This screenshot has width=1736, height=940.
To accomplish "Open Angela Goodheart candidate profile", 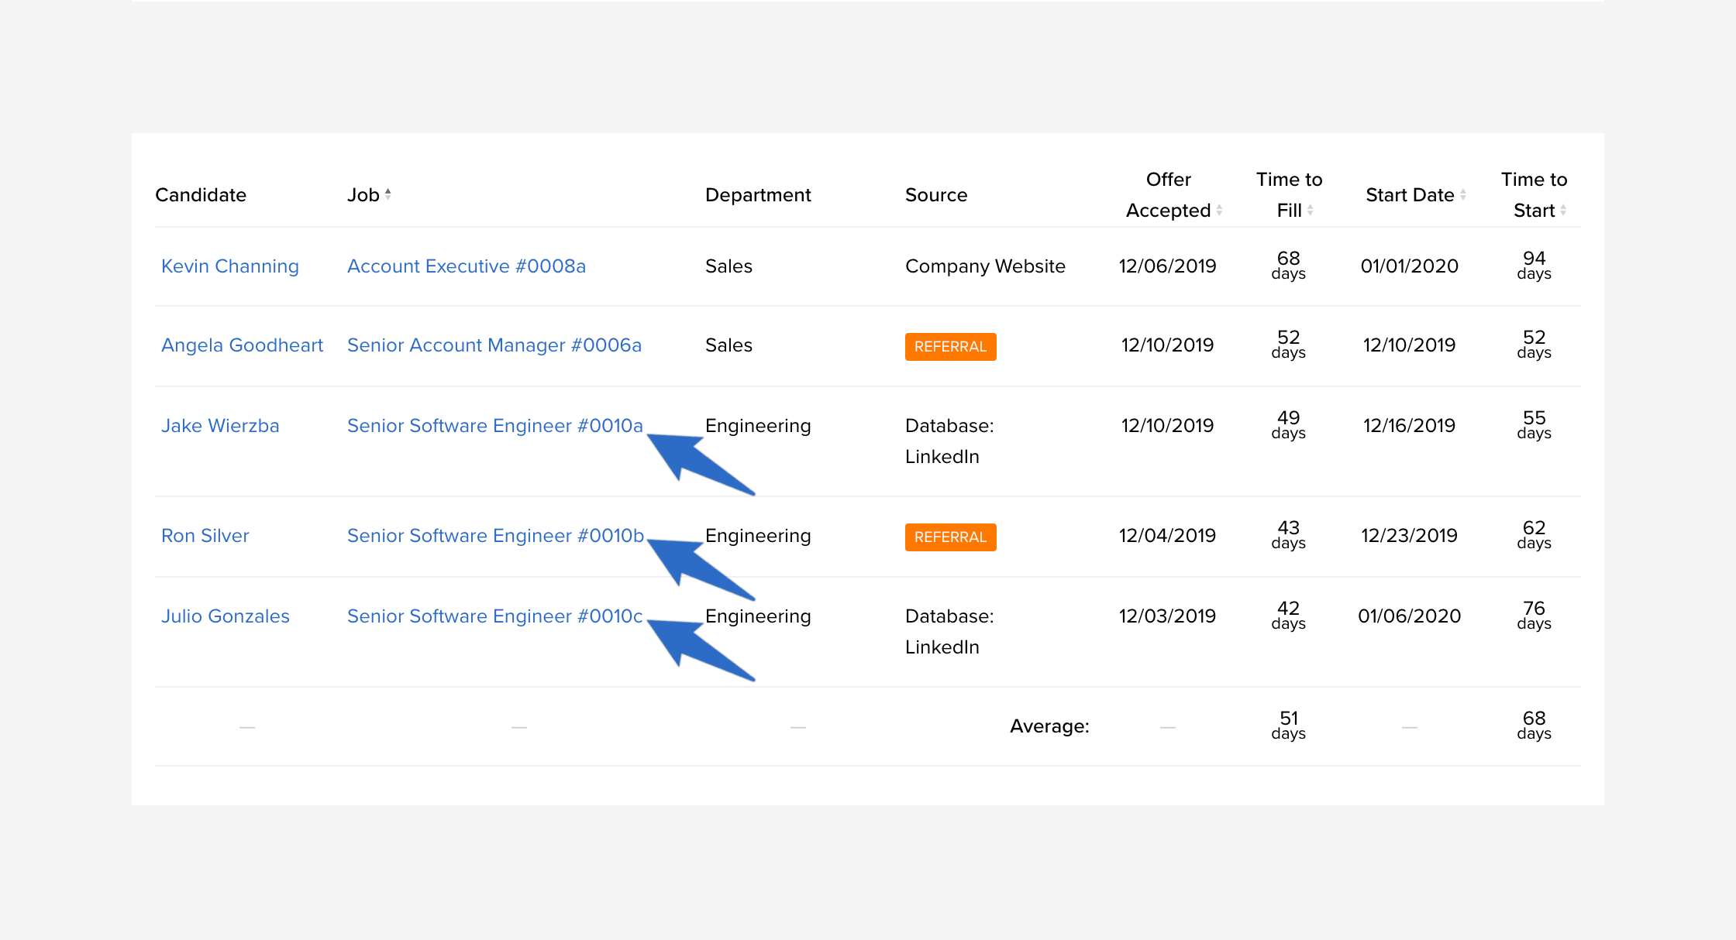I will (x=242, y=345).
